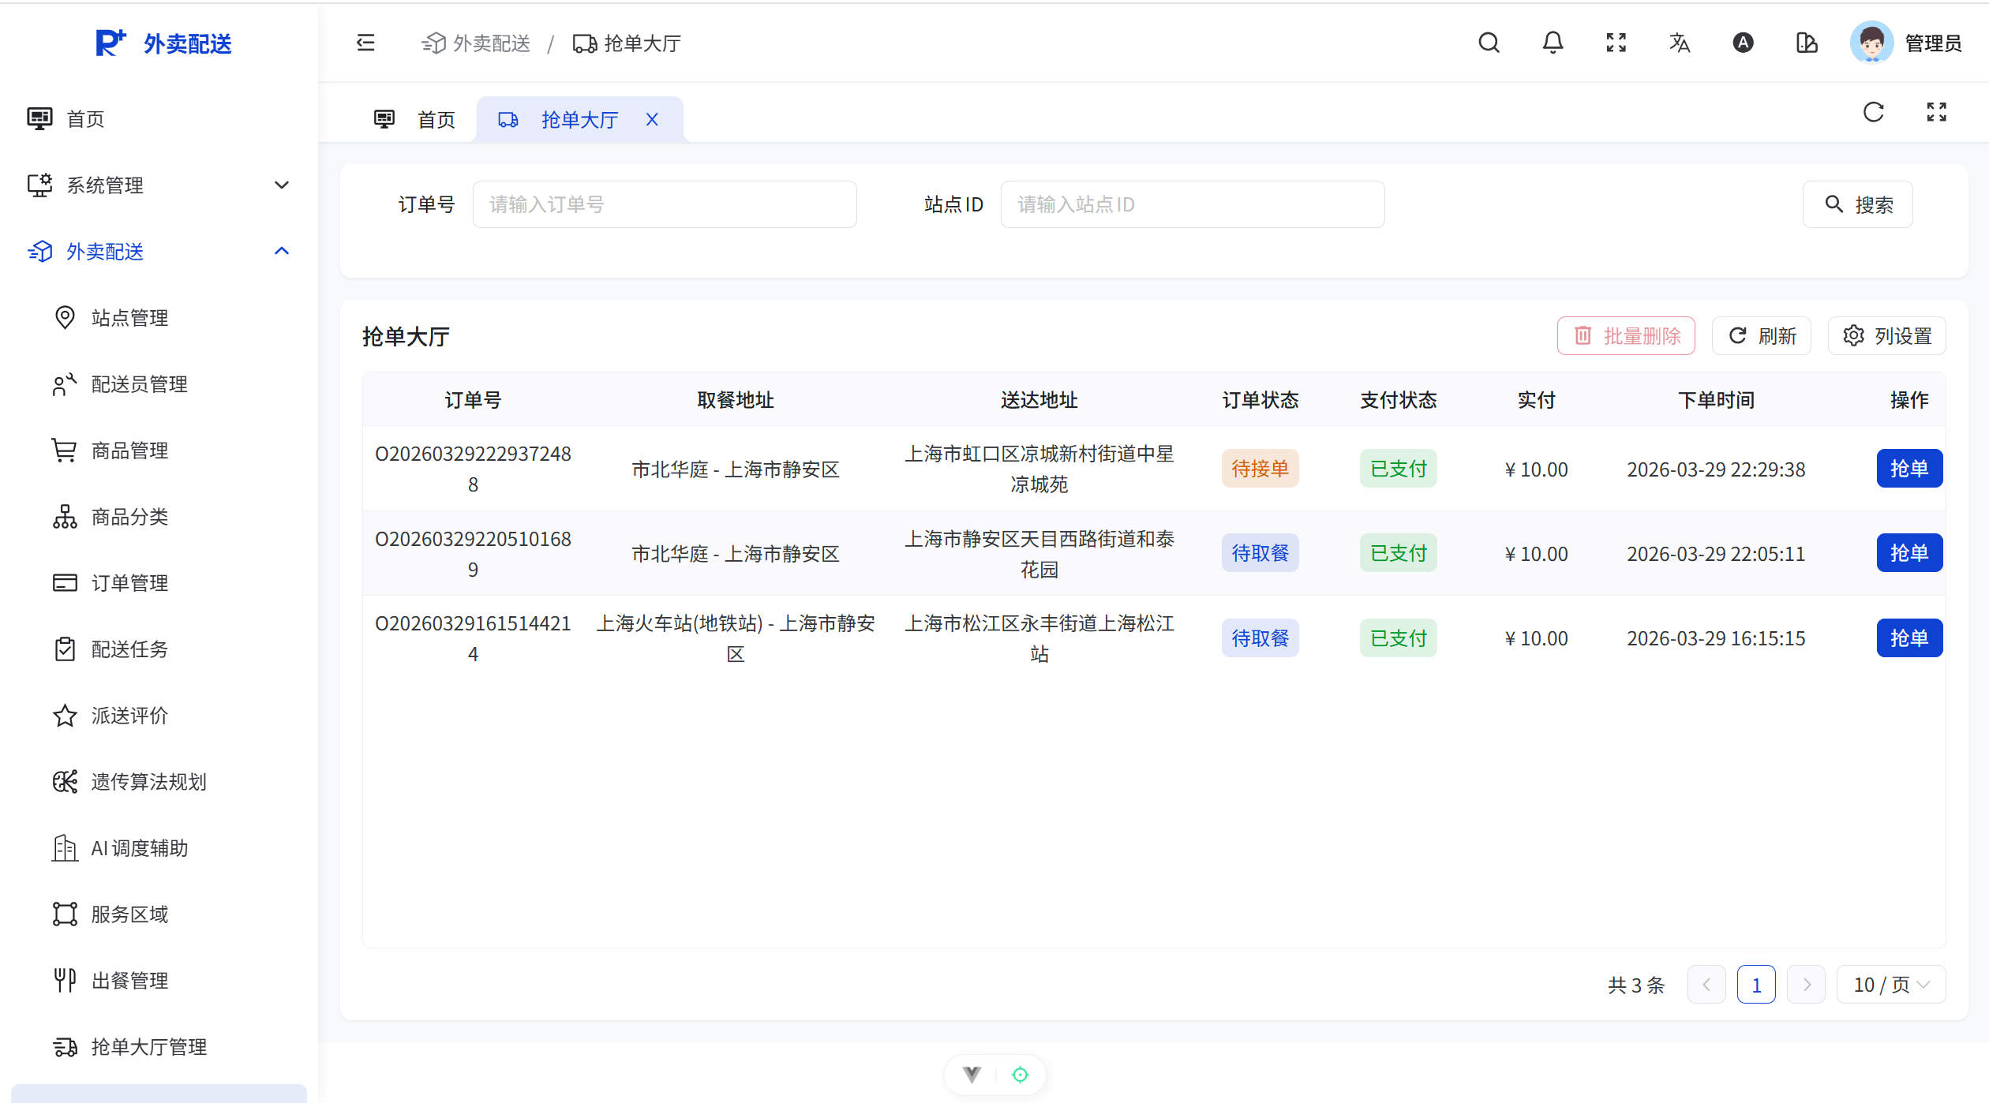1989x1103 pixels.
Task: Focus the 订单号 input field
Action: click(x=664, y=205)
